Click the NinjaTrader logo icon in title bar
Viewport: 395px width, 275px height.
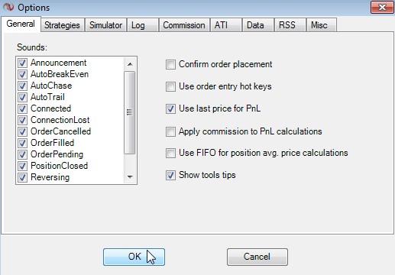(x=8, y=7)
